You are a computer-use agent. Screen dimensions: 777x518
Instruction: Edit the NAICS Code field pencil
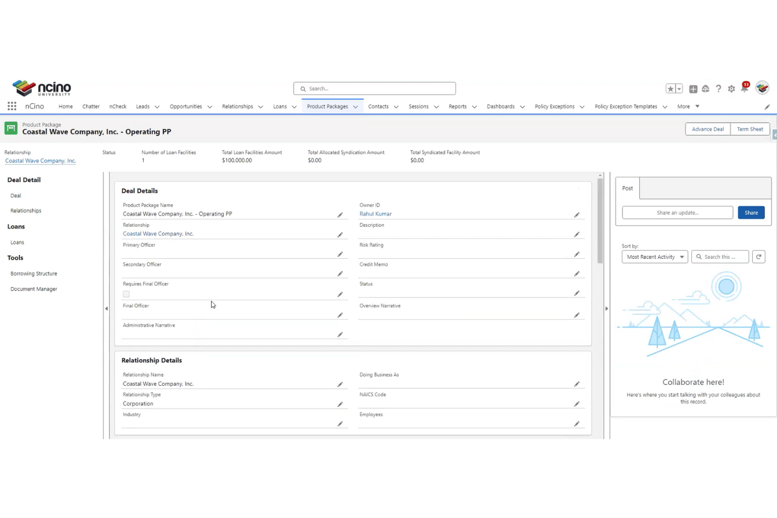pos(577,404)
